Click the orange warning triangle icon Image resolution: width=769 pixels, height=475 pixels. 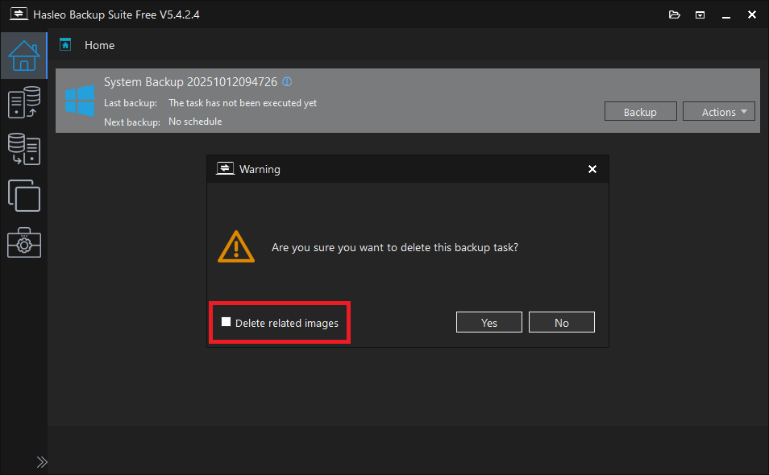tap(236, 247)
